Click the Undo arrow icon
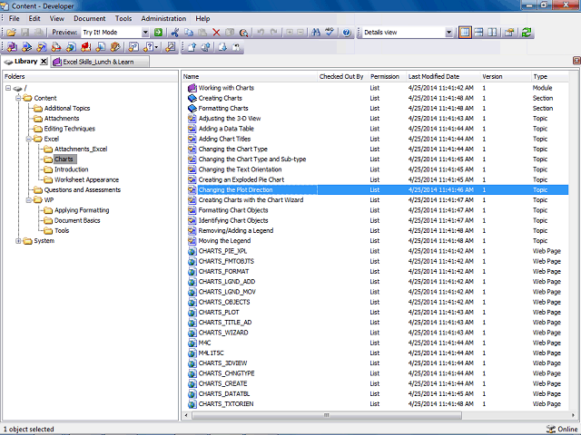 coord(261,33)
